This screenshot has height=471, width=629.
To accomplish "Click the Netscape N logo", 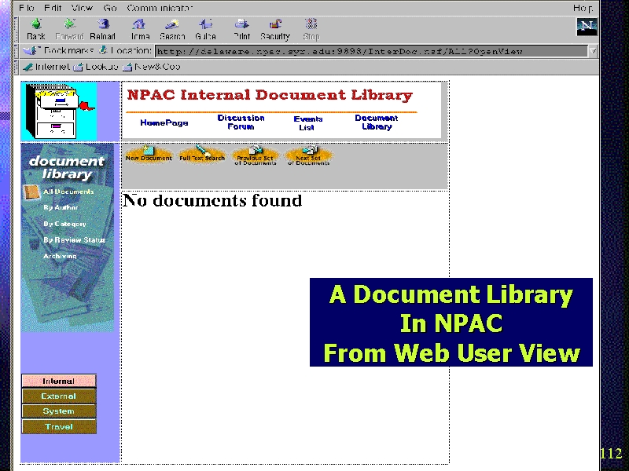I will [587, 27].
